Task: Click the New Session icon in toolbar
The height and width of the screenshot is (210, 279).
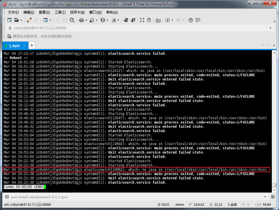Action: coord(9,20)
